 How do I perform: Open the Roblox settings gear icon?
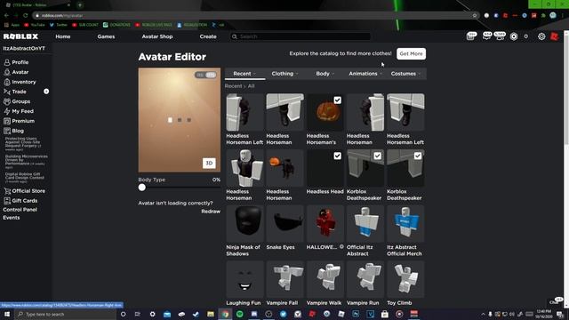click(x=541, y=36)
